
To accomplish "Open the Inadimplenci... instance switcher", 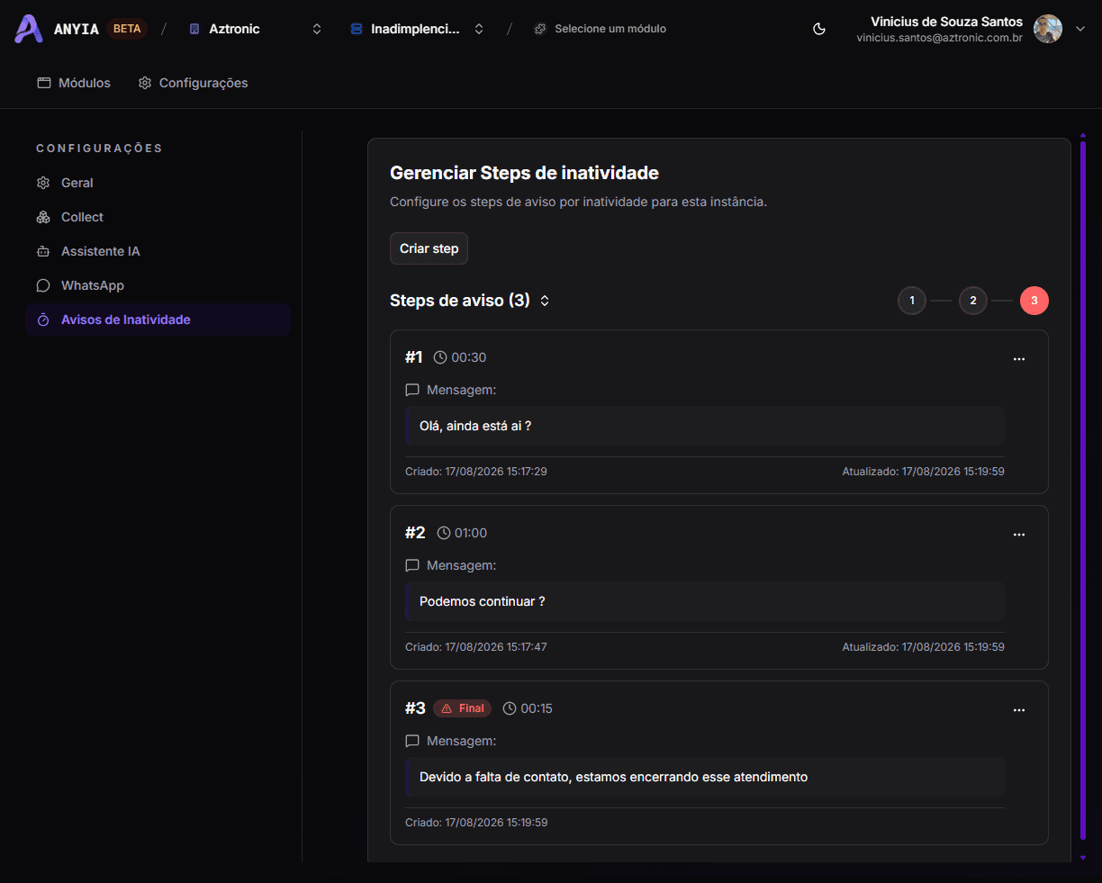I will coord(417,29).
